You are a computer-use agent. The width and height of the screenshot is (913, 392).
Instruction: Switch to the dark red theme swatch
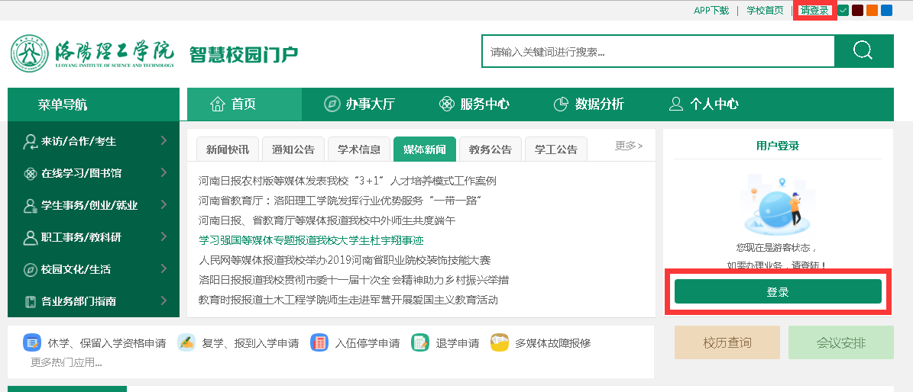(x=858, y=11)
